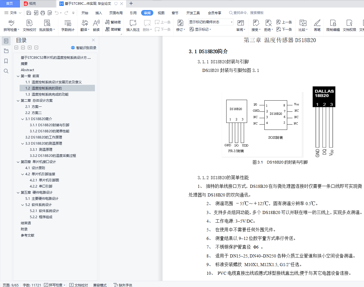This screenshot has width=364, height=287.
Task: Open the spell check (拼写检查) tool
Action: click(x=11, y=25)
